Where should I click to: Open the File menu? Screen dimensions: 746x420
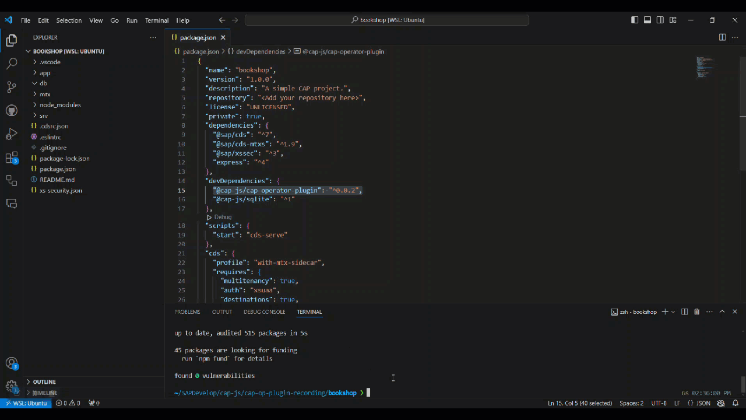pos(26,20)
